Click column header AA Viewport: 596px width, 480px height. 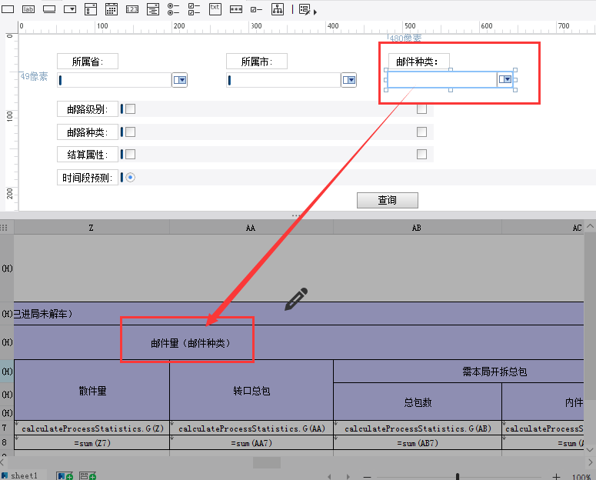(251, 228)
